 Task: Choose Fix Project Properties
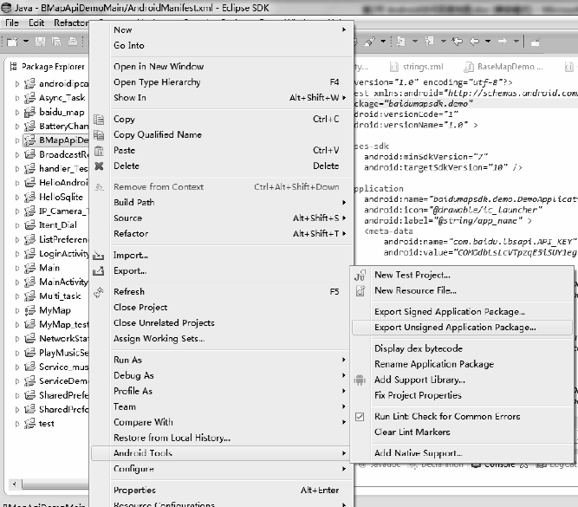click(x=418, y=395)
